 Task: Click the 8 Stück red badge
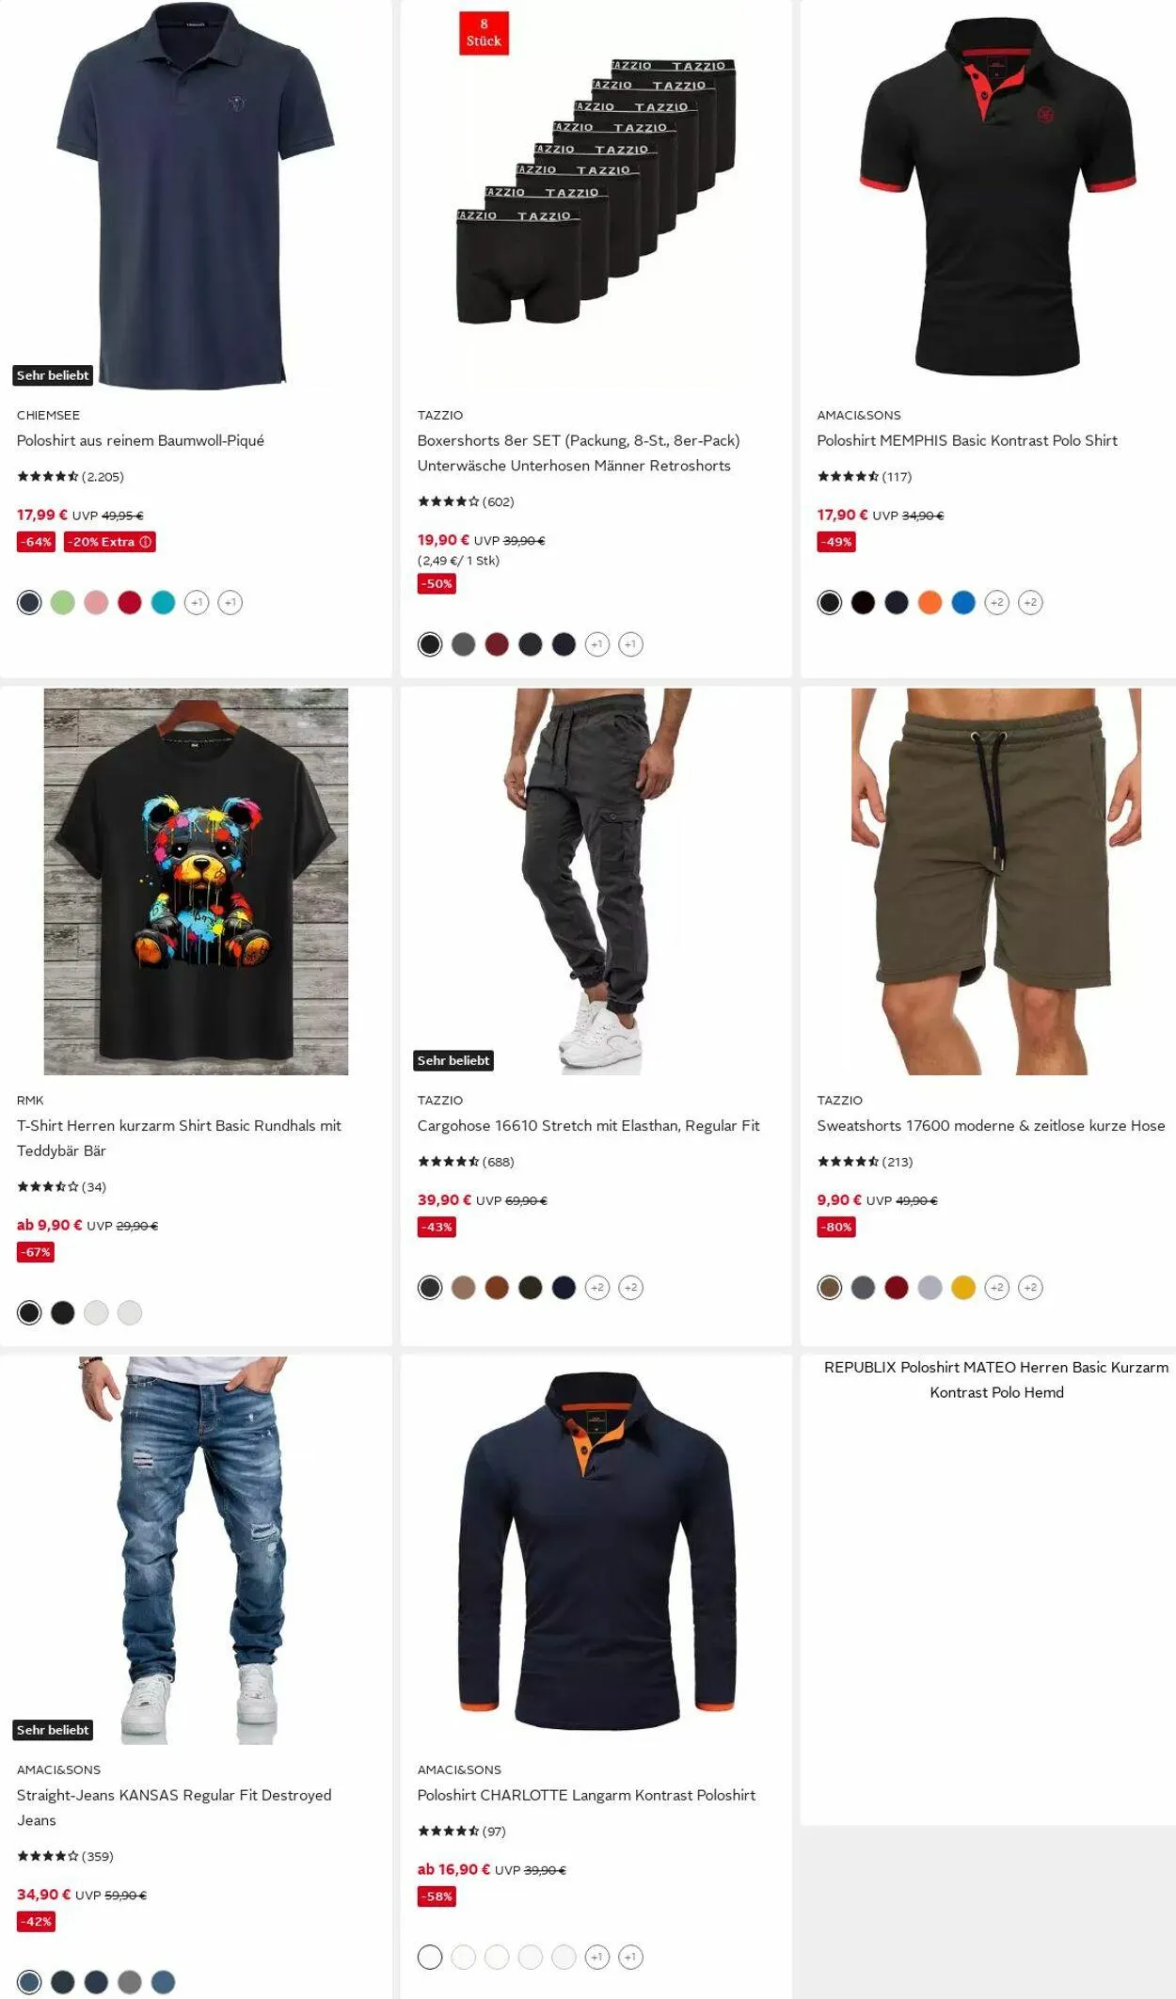pos(484,33)
